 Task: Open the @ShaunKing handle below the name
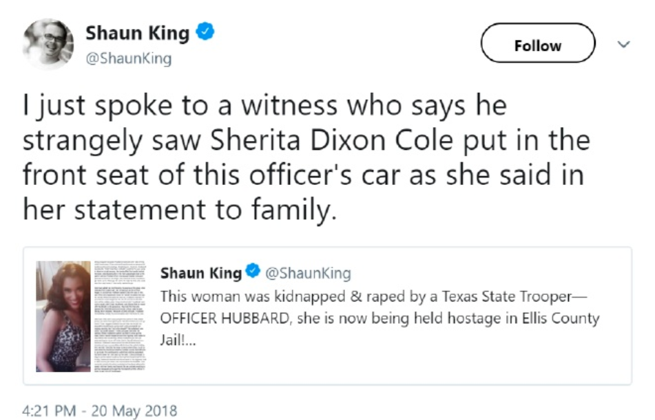(129, 58)
